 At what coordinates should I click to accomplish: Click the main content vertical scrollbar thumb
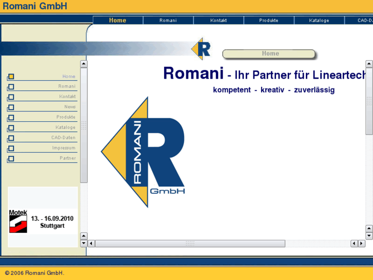[x=369, y=101]
